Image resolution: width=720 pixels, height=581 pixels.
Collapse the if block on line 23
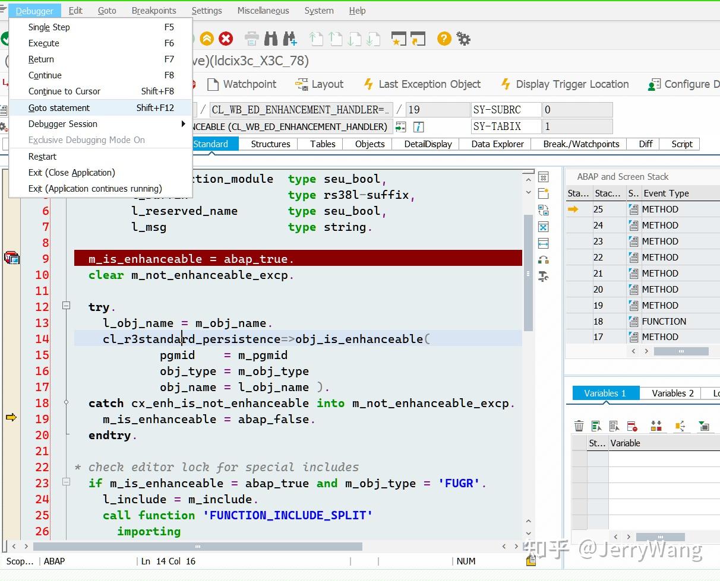67,482
